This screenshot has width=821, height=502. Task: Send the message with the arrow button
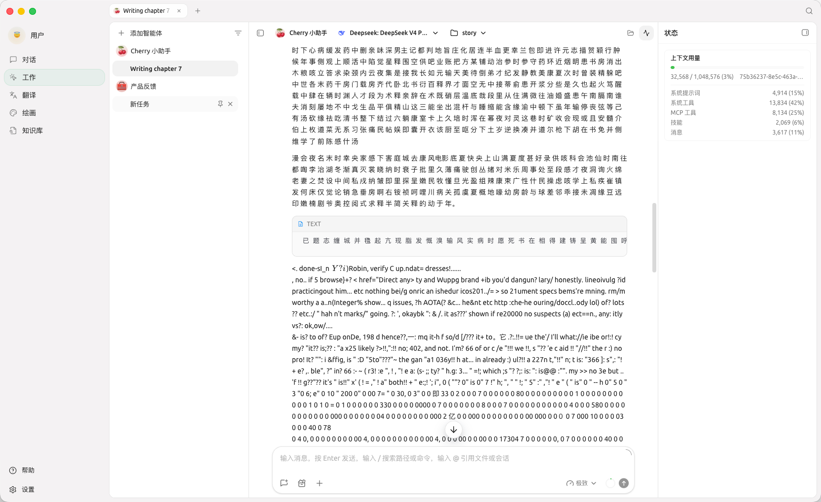[x=624, y=483]
